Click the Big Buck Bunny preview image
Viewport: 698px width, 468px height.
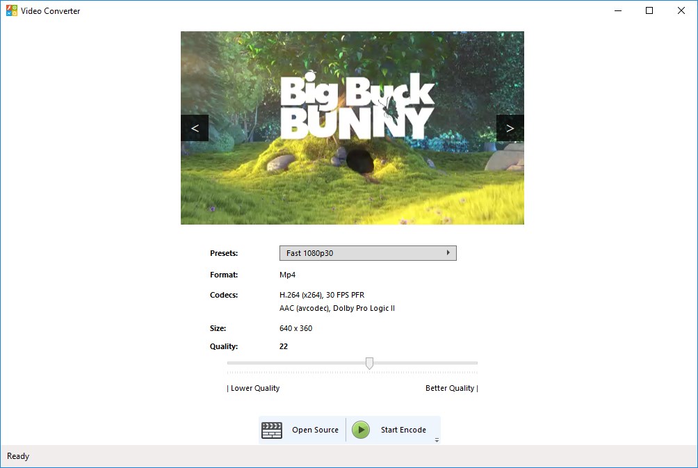pos(352,128)
